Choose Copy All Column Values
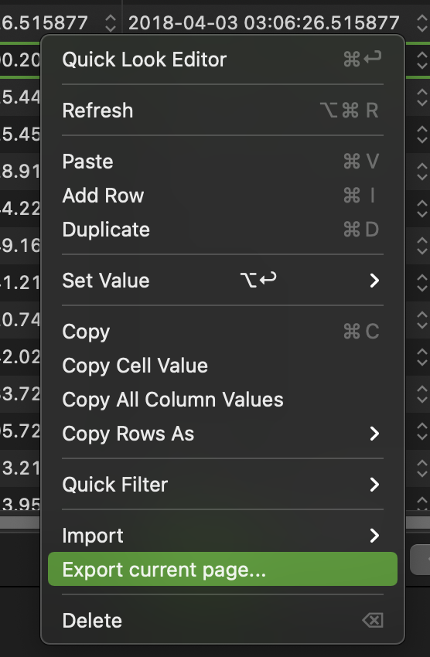This screenshot has height=657, width=430. point(223,400)
